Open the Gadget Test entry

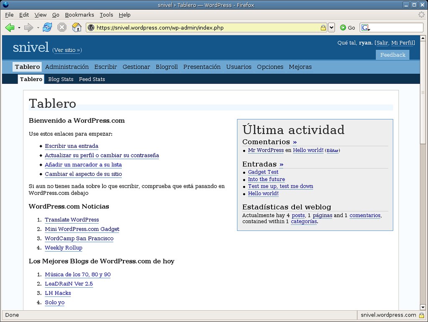tap(263, 172)
